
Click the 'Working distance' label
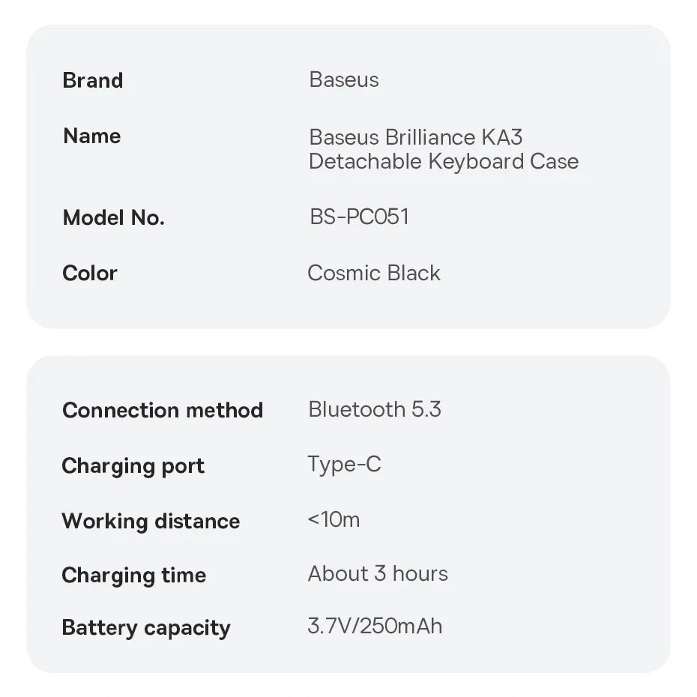pos(151,521)
